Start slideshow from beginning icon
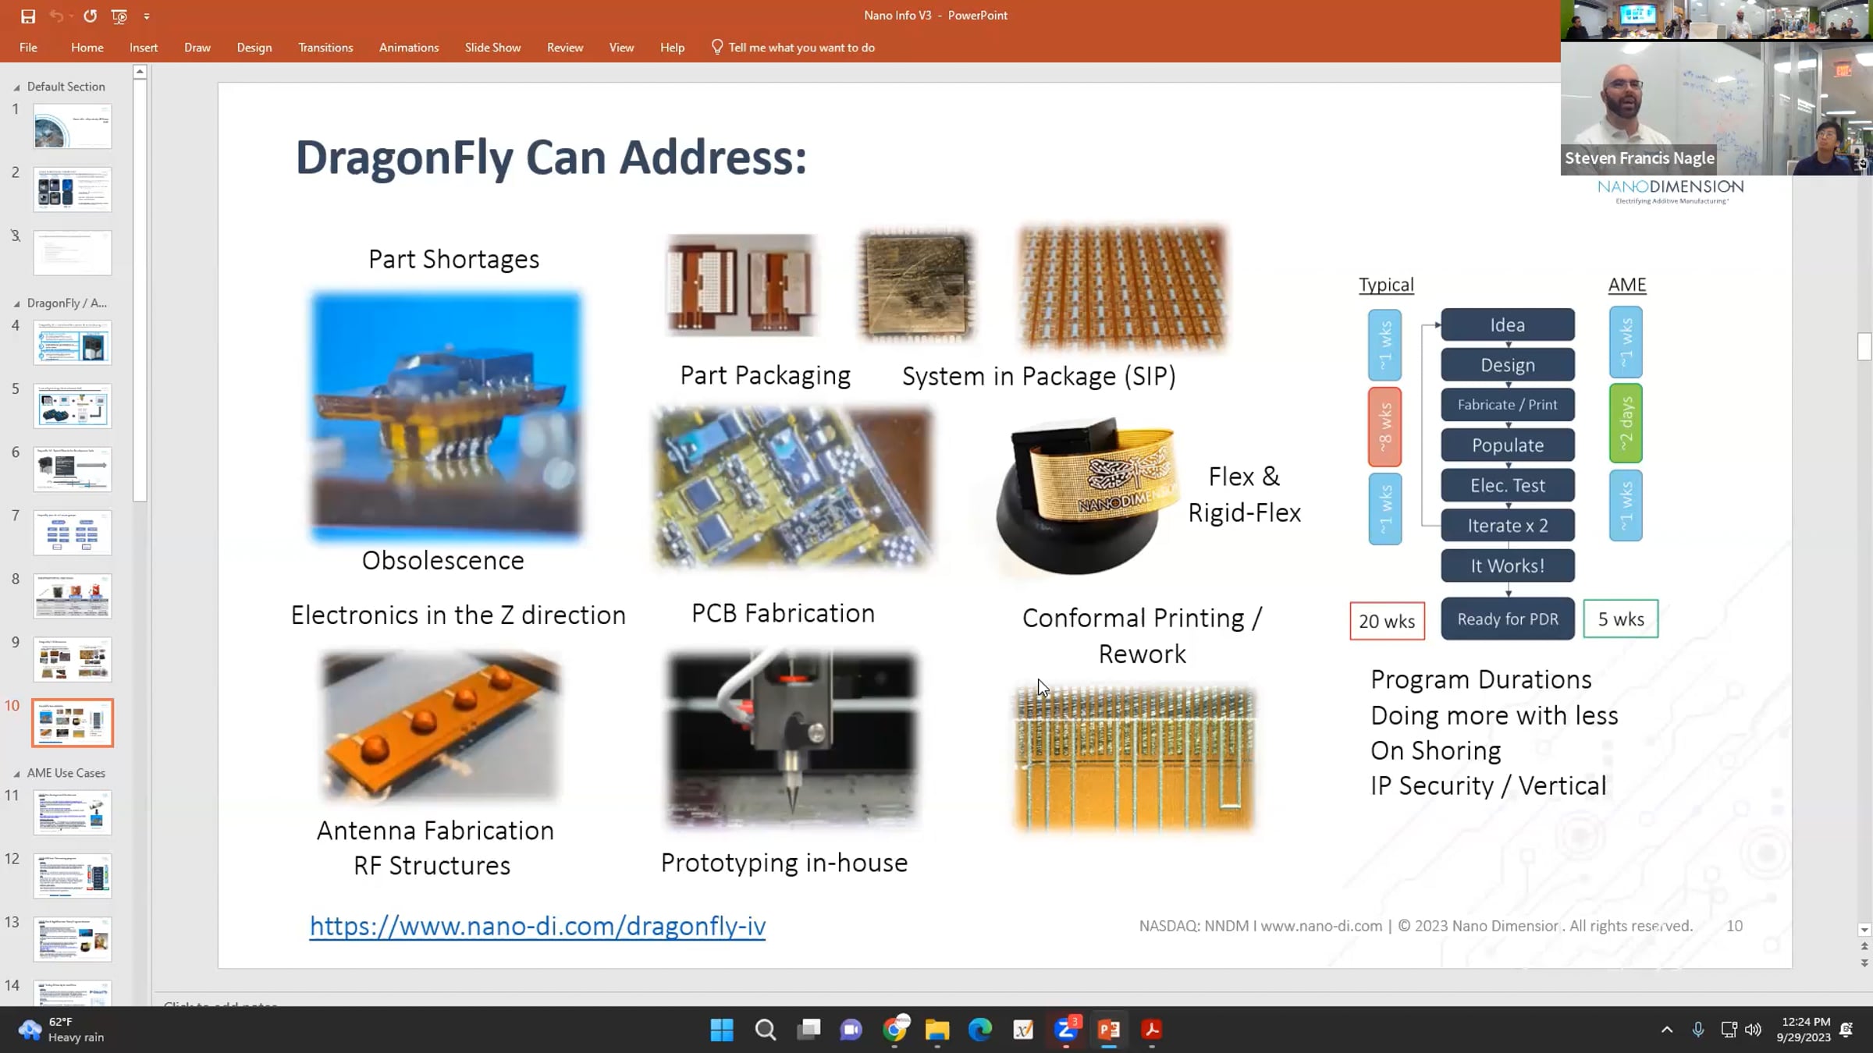Screen dimensions: 1873x1053 click(119, 16)
